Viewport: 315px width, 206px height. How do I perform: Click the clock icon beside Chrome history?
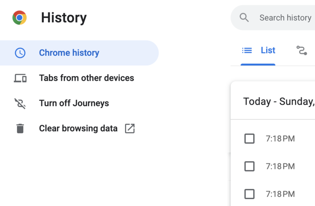20,53
